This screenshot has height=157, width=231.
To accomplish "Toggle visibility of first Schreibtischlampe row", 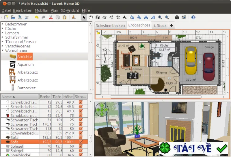I will tap(81, 102).
